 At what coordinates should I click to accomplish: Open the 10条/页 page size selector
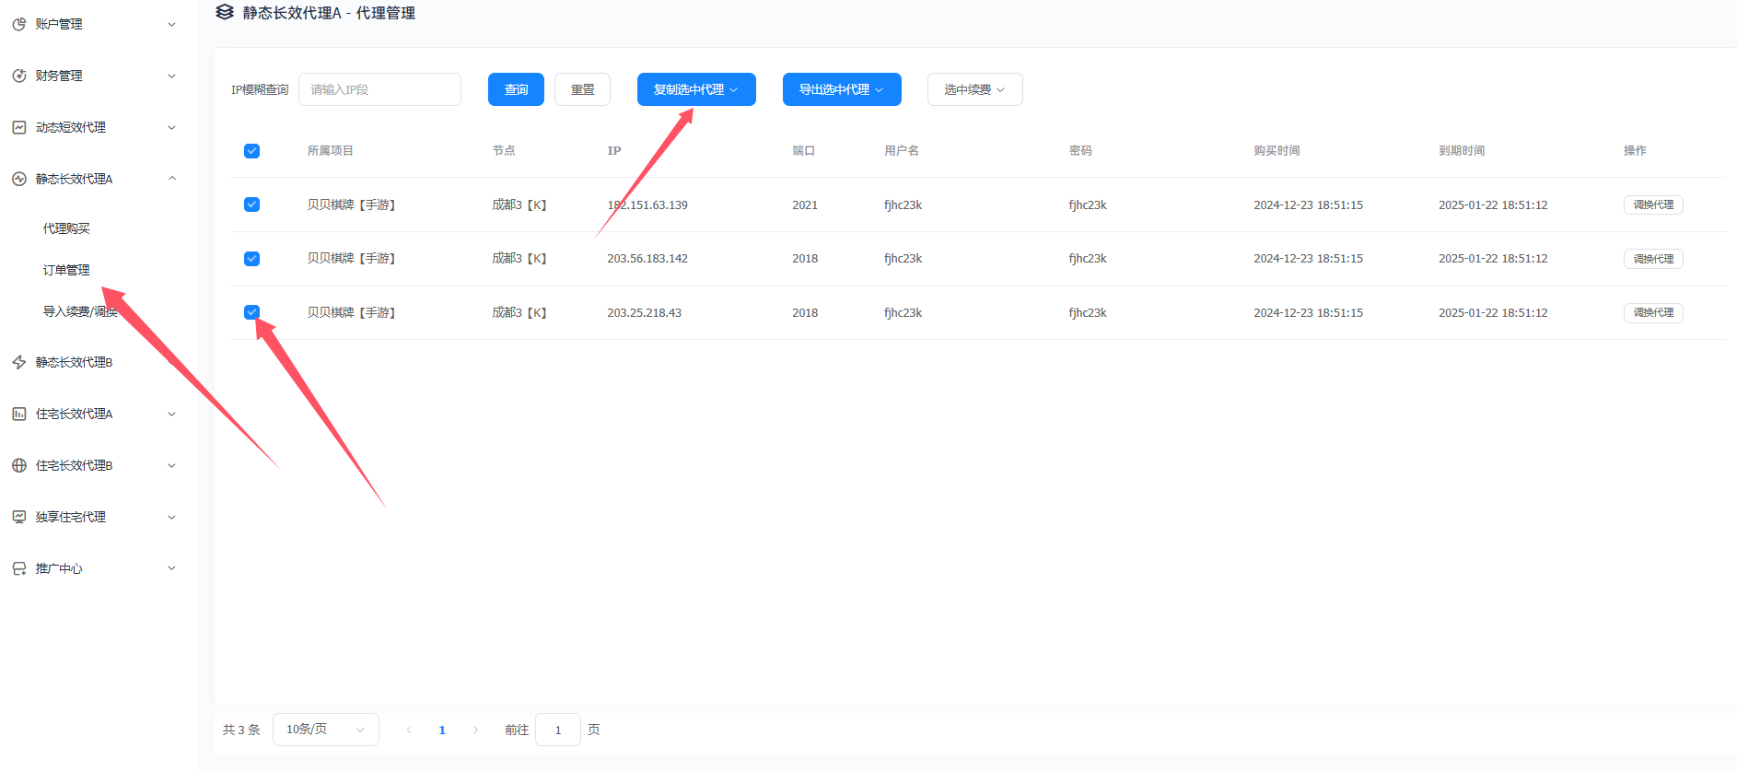(325, 730)
